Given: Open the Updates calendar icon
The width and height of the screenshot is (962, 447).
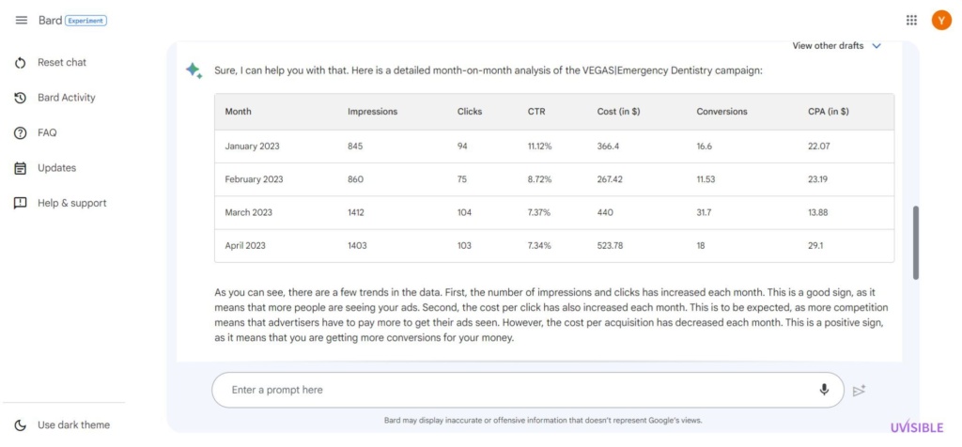Looking at the screenshot, I should [21, 168].
